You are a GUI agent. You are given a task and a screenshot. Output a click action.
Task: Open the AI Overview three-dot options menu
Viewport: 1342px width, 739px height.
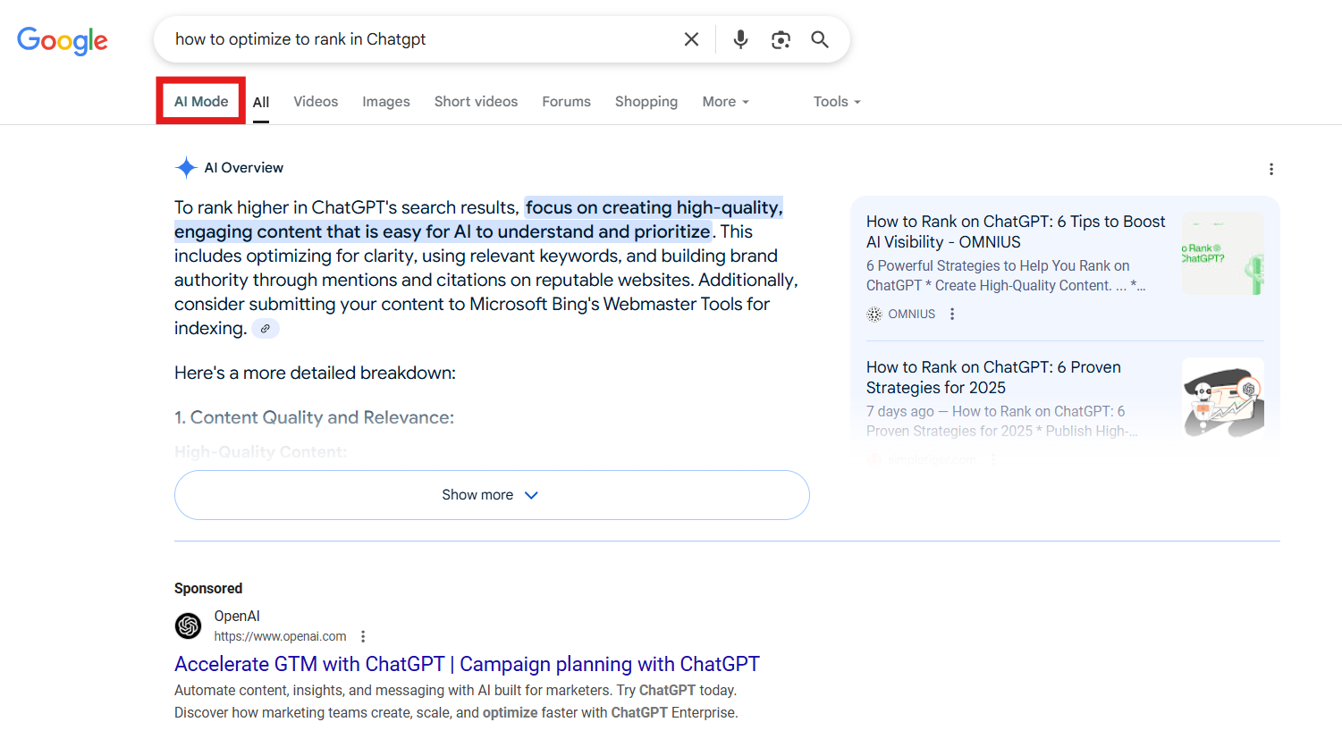pos(1270,169)
